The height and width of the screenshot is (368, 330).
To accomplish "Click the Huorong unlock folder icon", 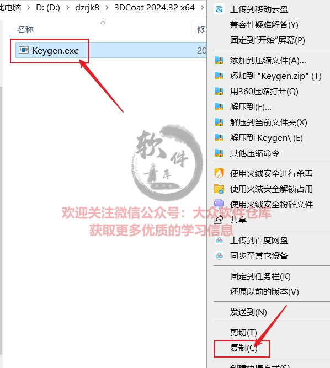I will 219,189.
